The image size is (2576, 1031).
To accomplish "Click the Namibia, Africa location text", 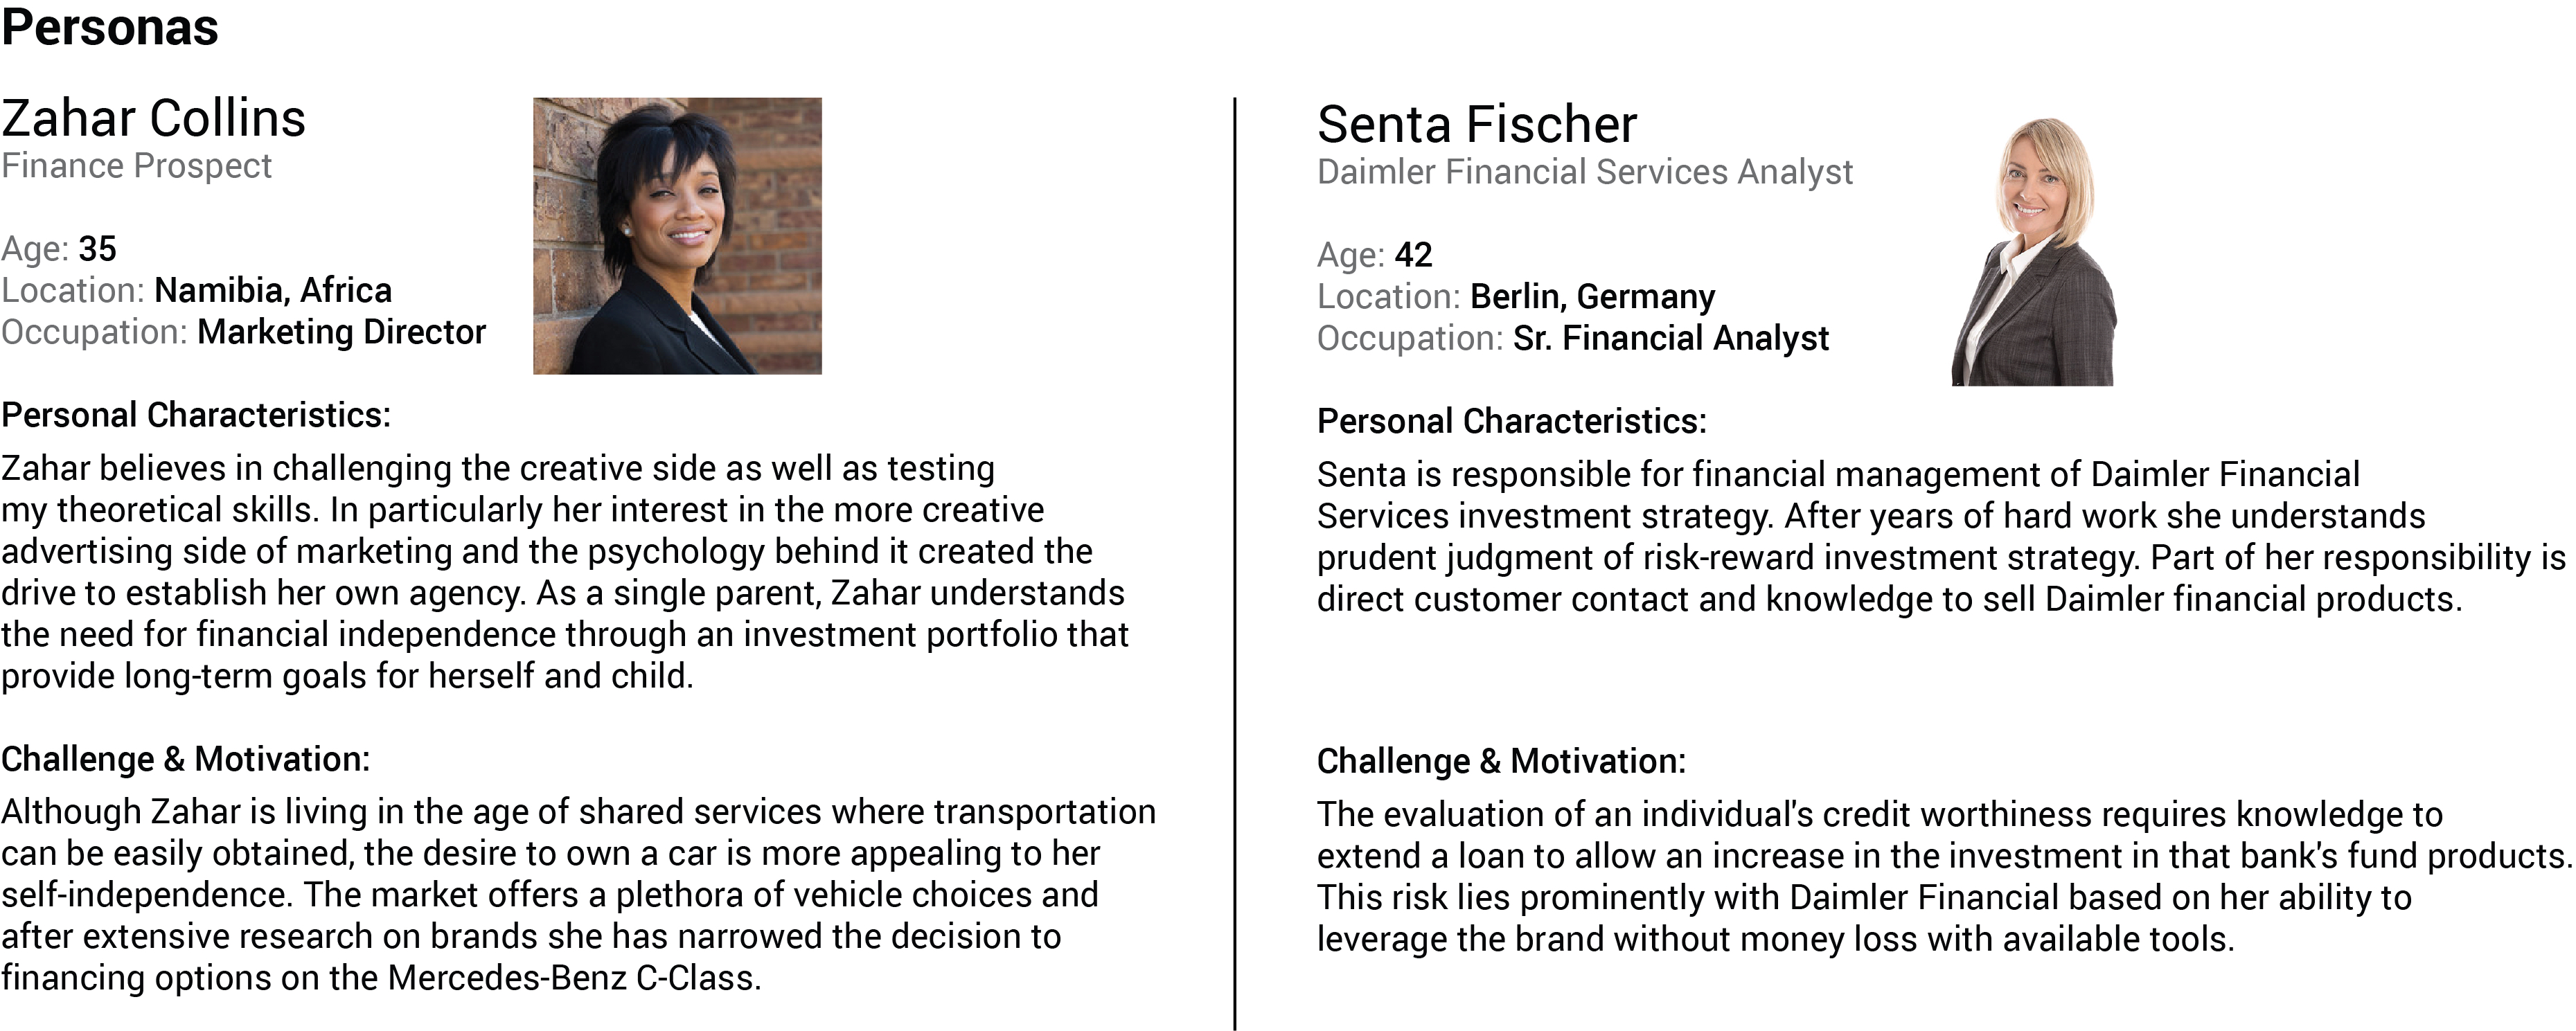I will point(273,290).
